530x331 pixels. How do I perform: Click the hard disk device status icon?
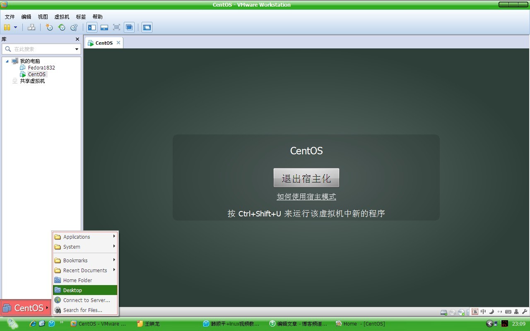pyautogui.click(x=443, y=312)
